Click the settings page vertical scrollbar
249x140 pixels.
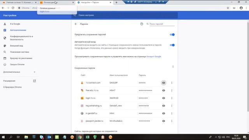pyautogui.click(x=248, y=66)
